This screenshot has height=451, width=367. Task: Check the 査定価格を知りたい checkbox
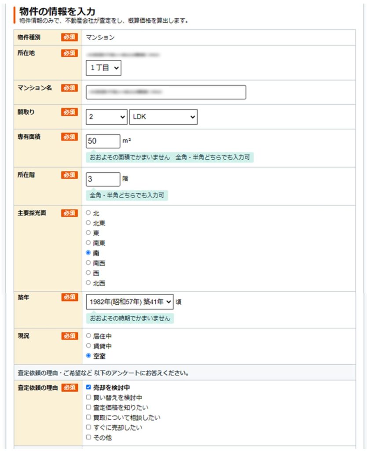click(x=88, y=407)
